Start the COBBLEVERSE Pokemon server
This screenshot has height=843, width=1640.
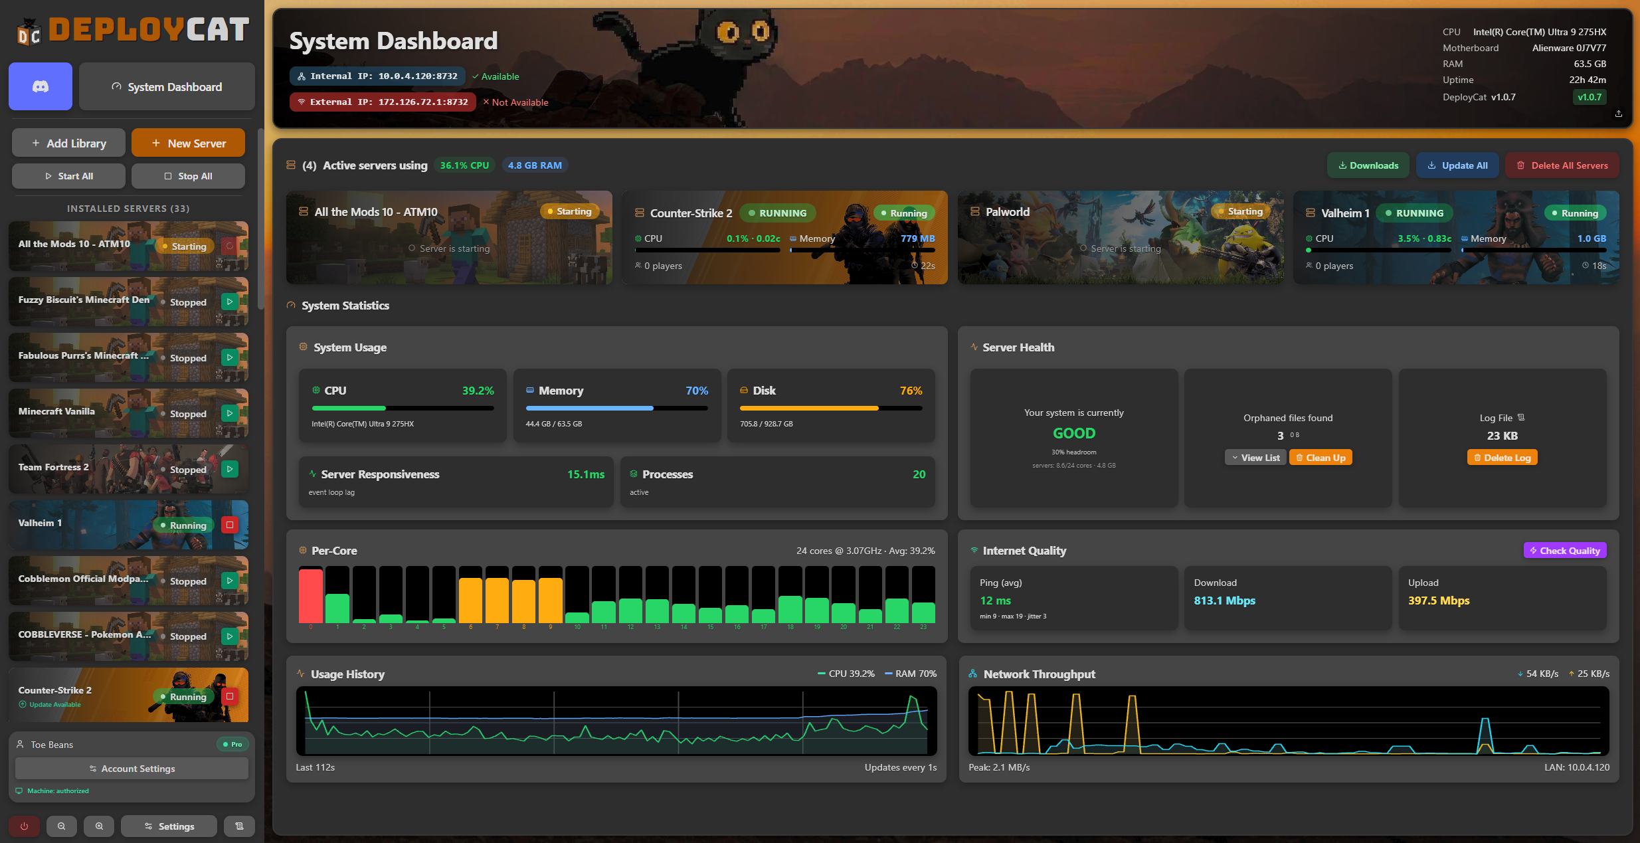click(230, 636)
